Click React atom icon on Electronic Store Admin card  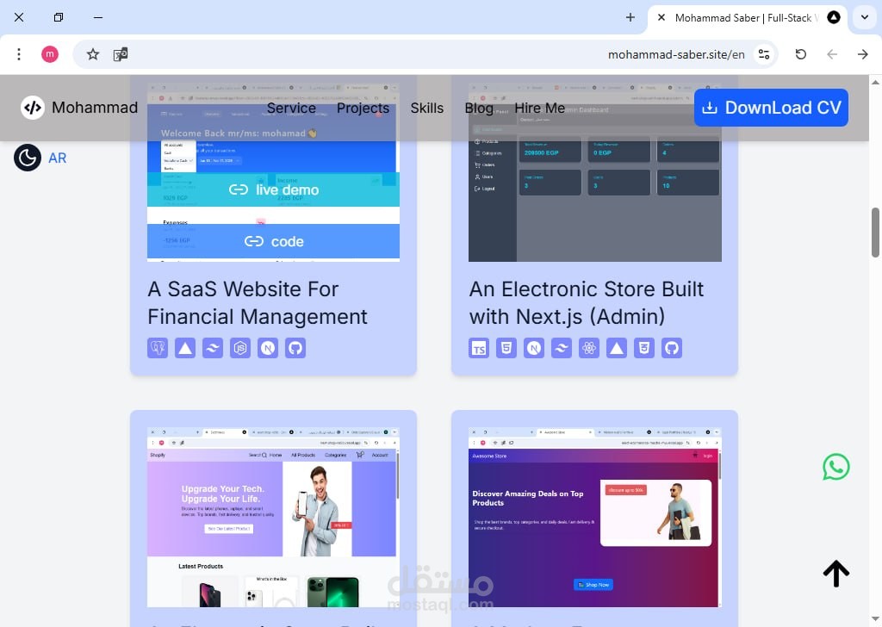(x=589, y=348)
